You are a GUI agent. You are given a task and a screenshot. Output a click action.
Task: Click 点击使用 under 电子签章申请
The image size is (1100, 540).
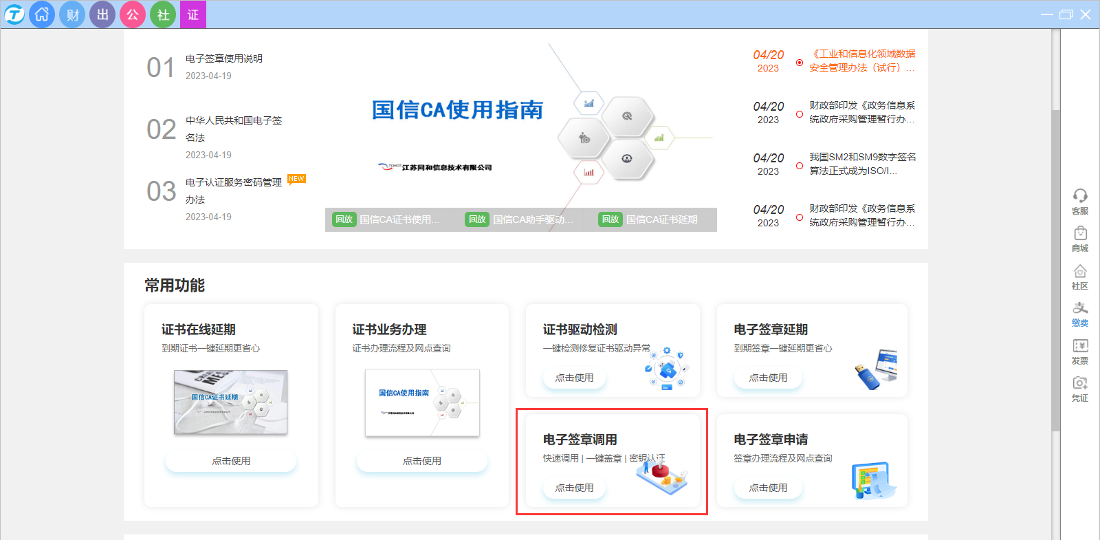pyautogui.click(x=768, y=488)
